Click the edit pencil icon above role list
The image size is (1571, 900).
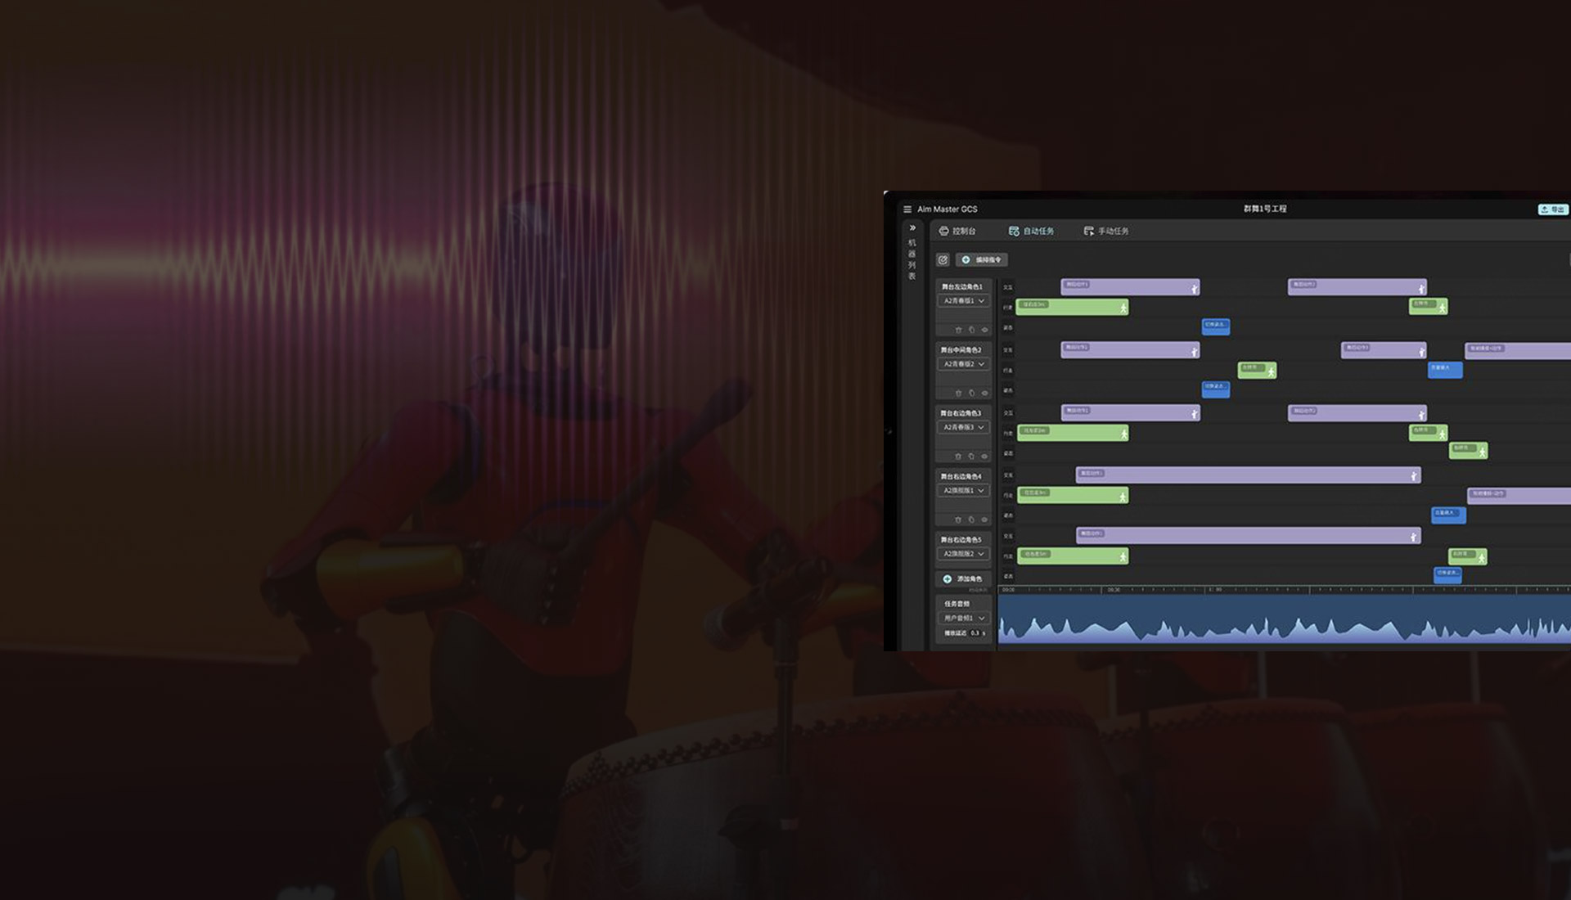(x=943, y=260)
